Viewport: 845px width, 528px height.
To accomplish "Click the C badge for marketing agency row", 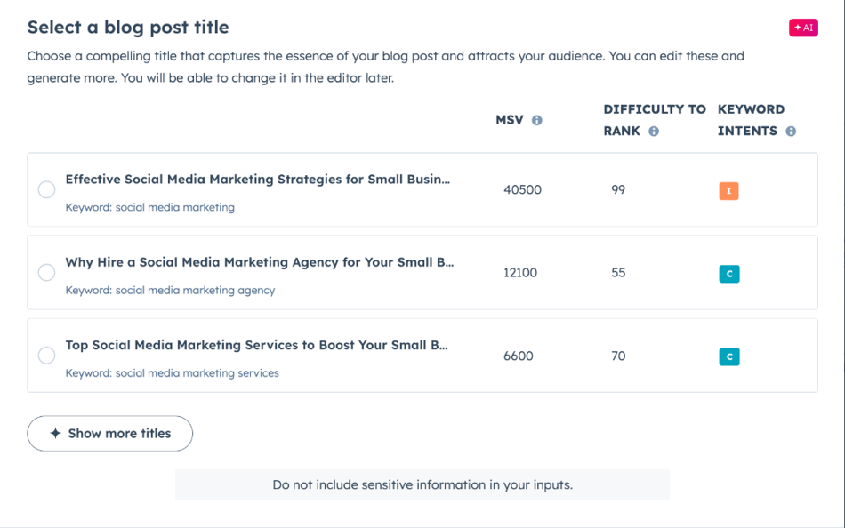I will pyautogui.click(x=729, y=274).
